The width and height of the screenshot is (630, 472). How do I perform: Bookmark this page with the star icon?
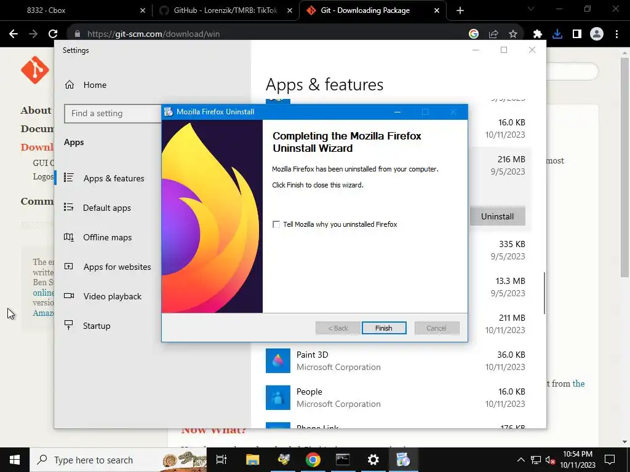[x=513, y=34]
